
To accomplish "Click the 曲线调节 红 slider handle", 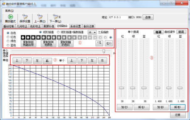I will pyautogui.click(x=158, y=88).
